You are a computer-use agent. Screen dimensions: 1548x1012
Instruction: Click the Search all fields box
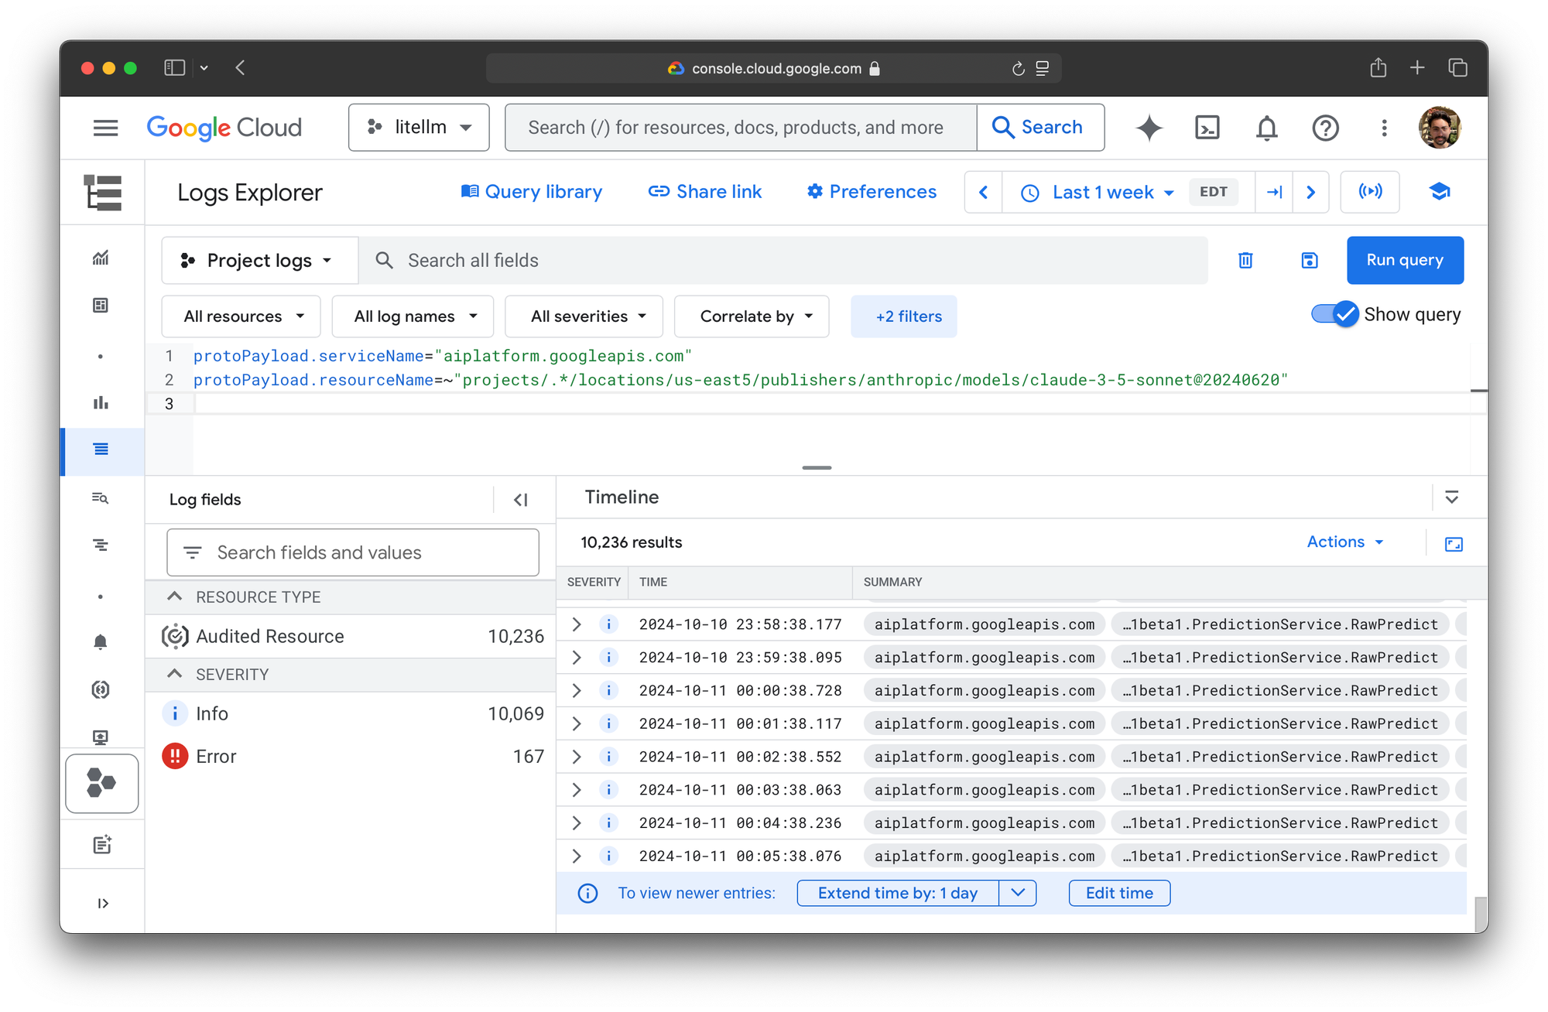782,261
